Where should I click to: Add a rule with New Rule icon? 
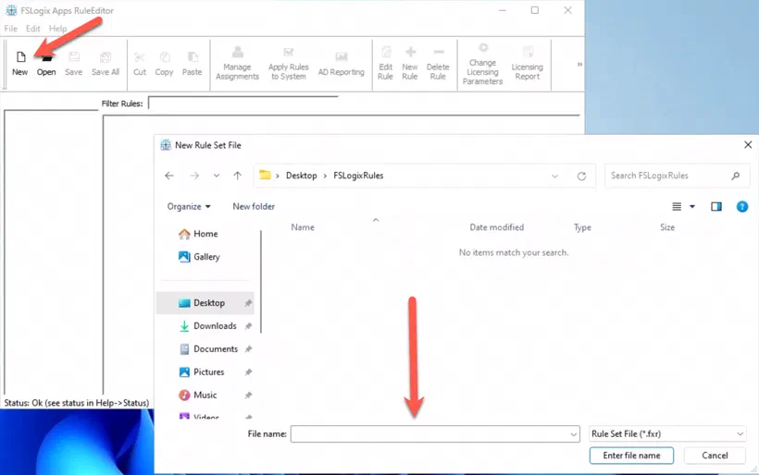coord(409,63)
